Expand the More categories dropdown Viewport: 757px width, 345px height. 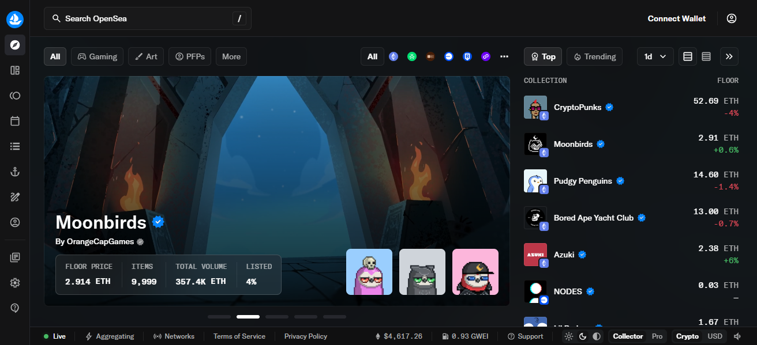pyautogui.click(x=231, y=56)
